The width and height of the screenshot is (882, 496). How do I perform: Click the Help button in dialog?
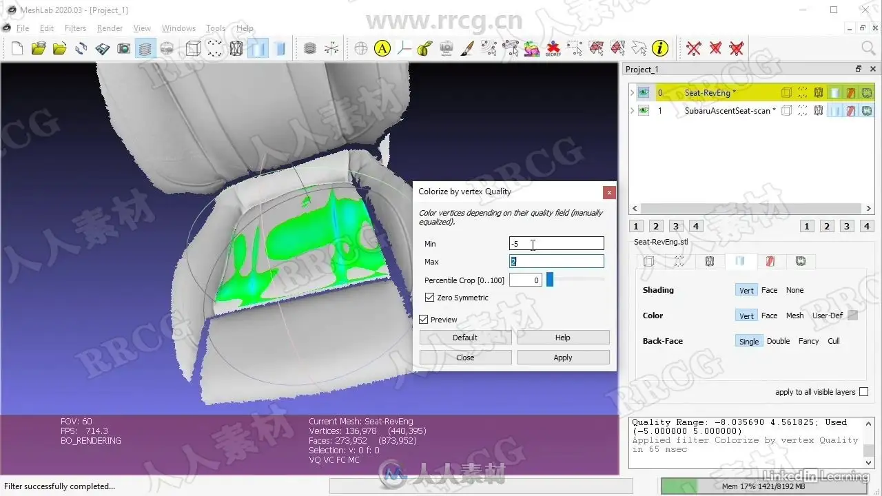coord(563,338)
